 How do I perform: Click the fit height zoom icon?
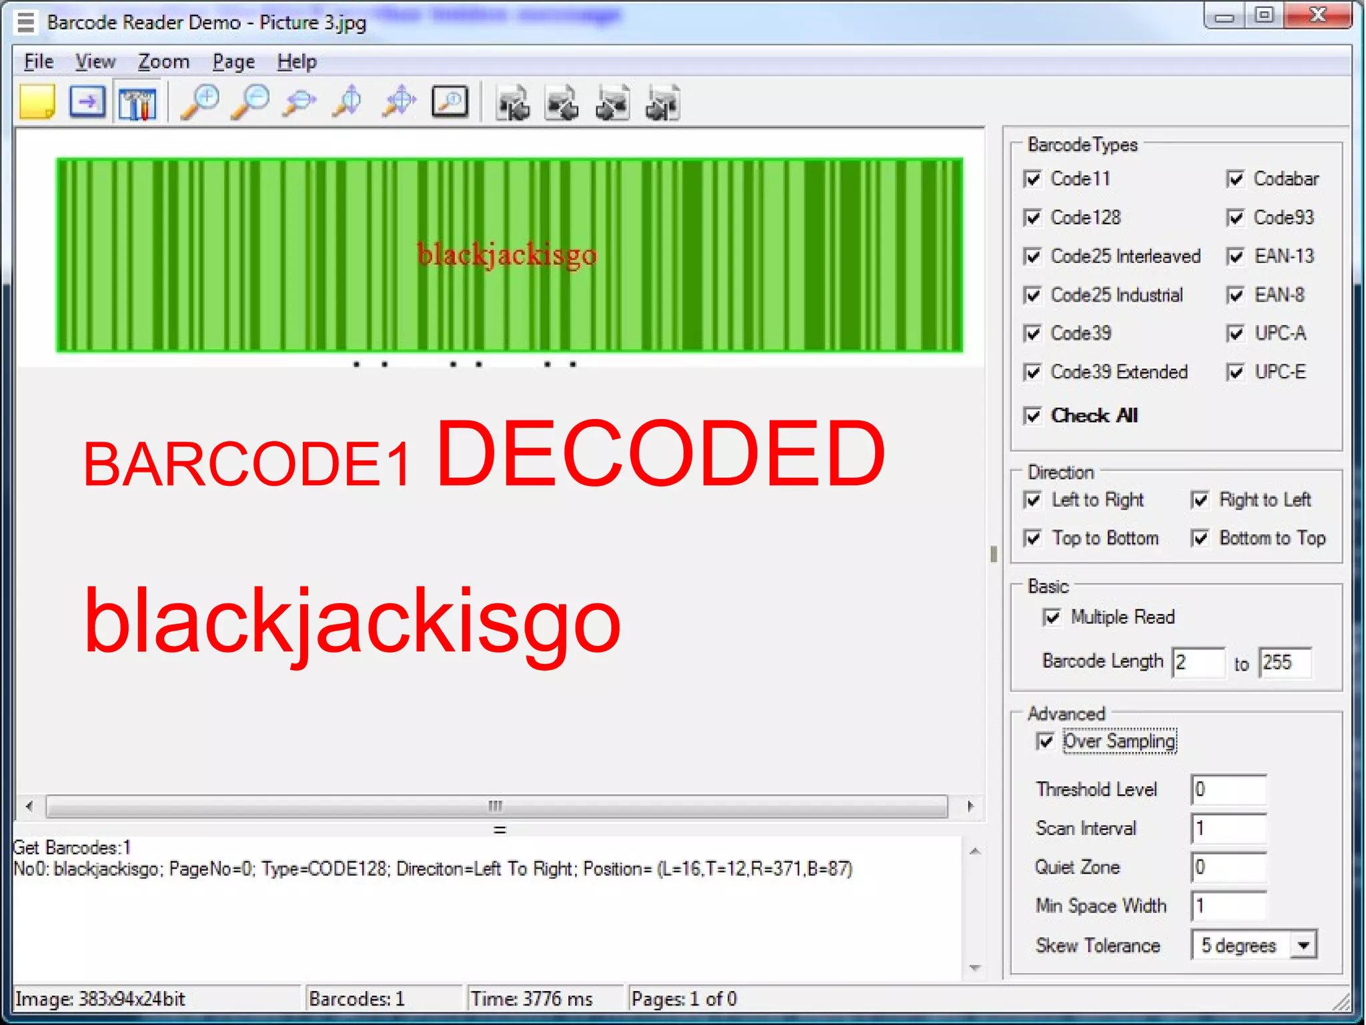(x=349, y=103)
